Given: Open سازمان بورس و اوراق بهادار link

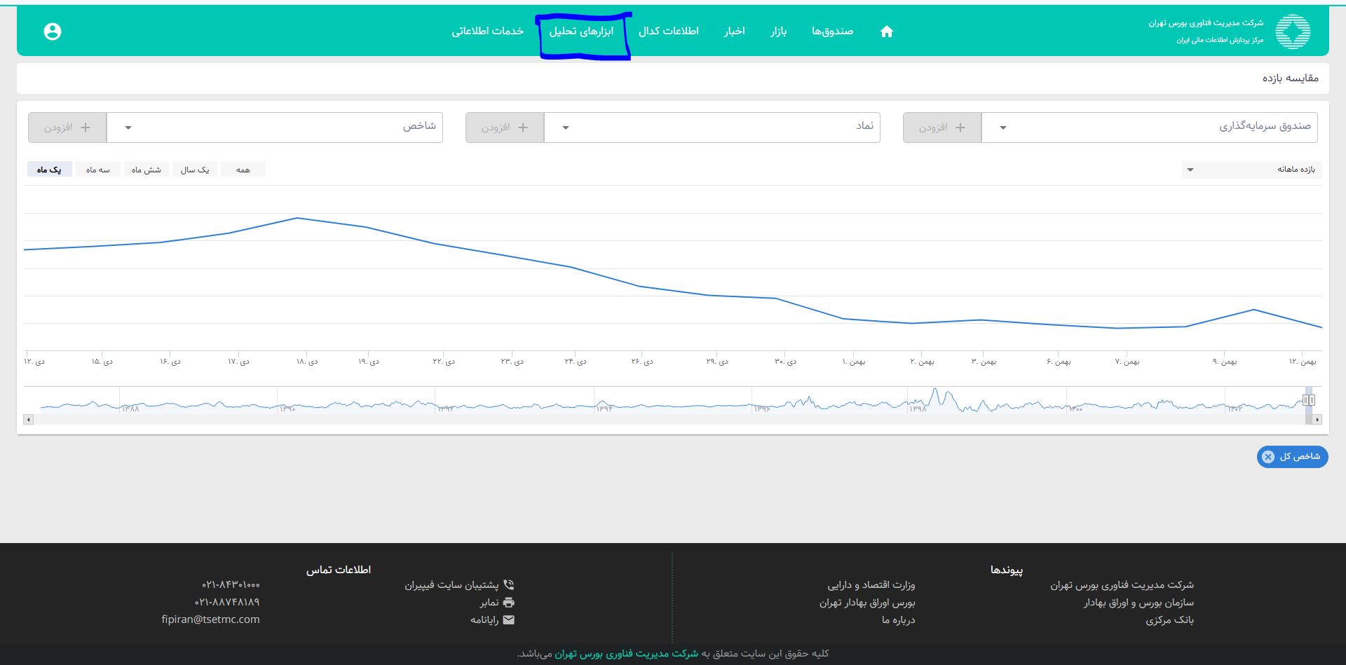Looking at the screenshot, I should (x=1138, y=602).
